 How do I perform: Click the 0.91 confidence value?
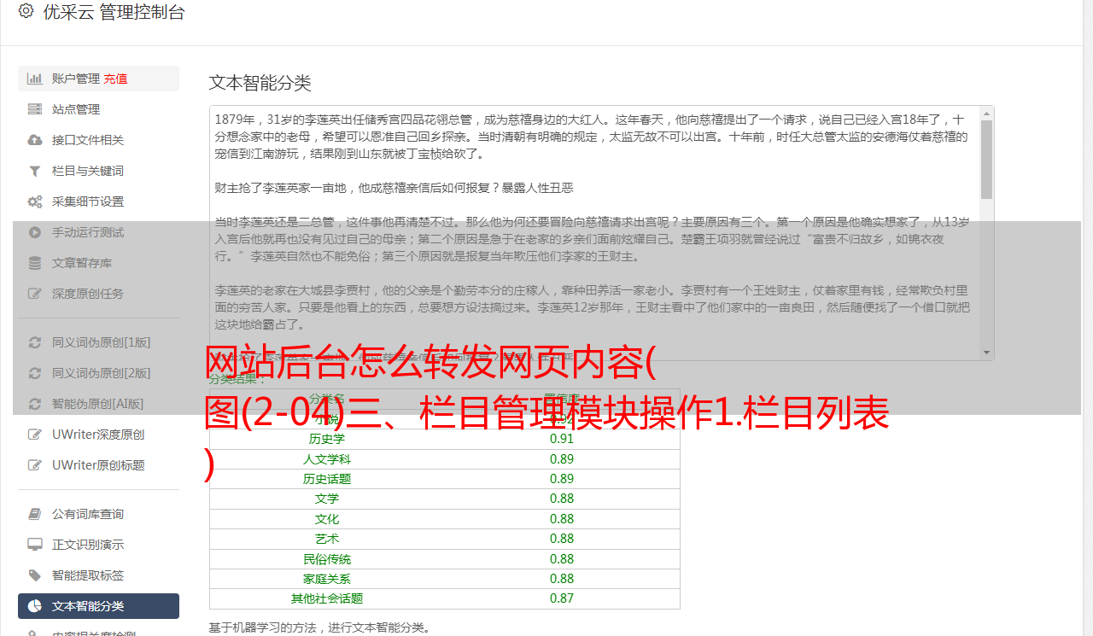click(x=562, y=439)
